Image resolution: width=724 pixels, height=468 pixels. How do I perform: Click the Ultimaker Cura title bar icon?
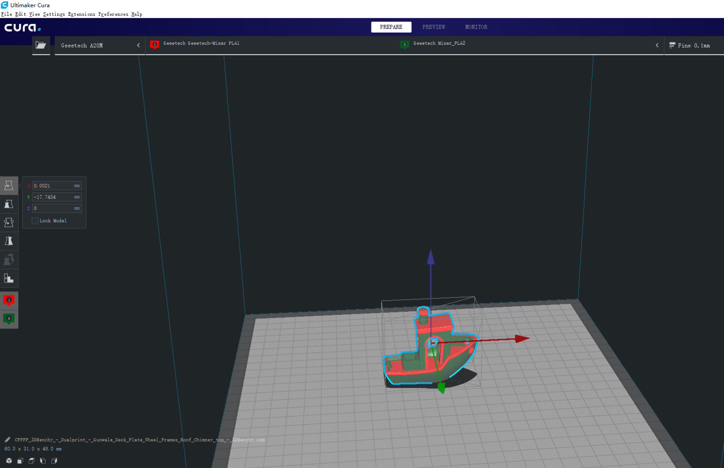pyautogui.click(x=5, y=5)
